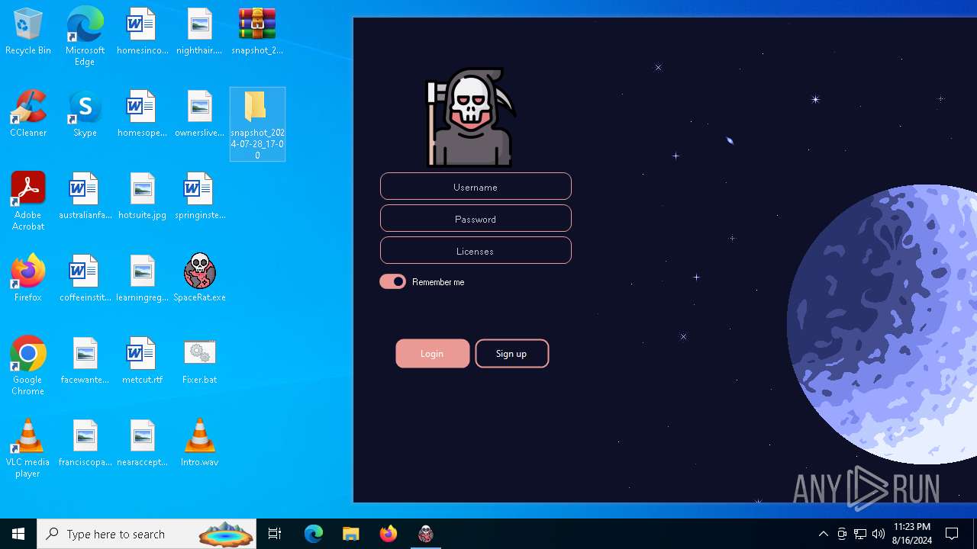Select the australianfa... Word document icon
This screenshot has width=977, height=549.
[85, 197]
